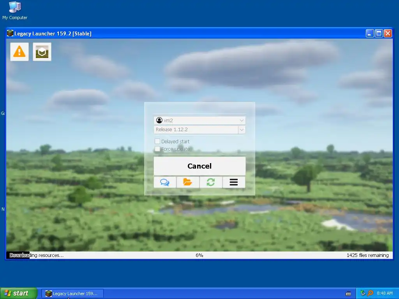Viewport: 399px width, 299px height.
Task: Click the keyboard icon in taskbar
Action: tap(348, 294)
